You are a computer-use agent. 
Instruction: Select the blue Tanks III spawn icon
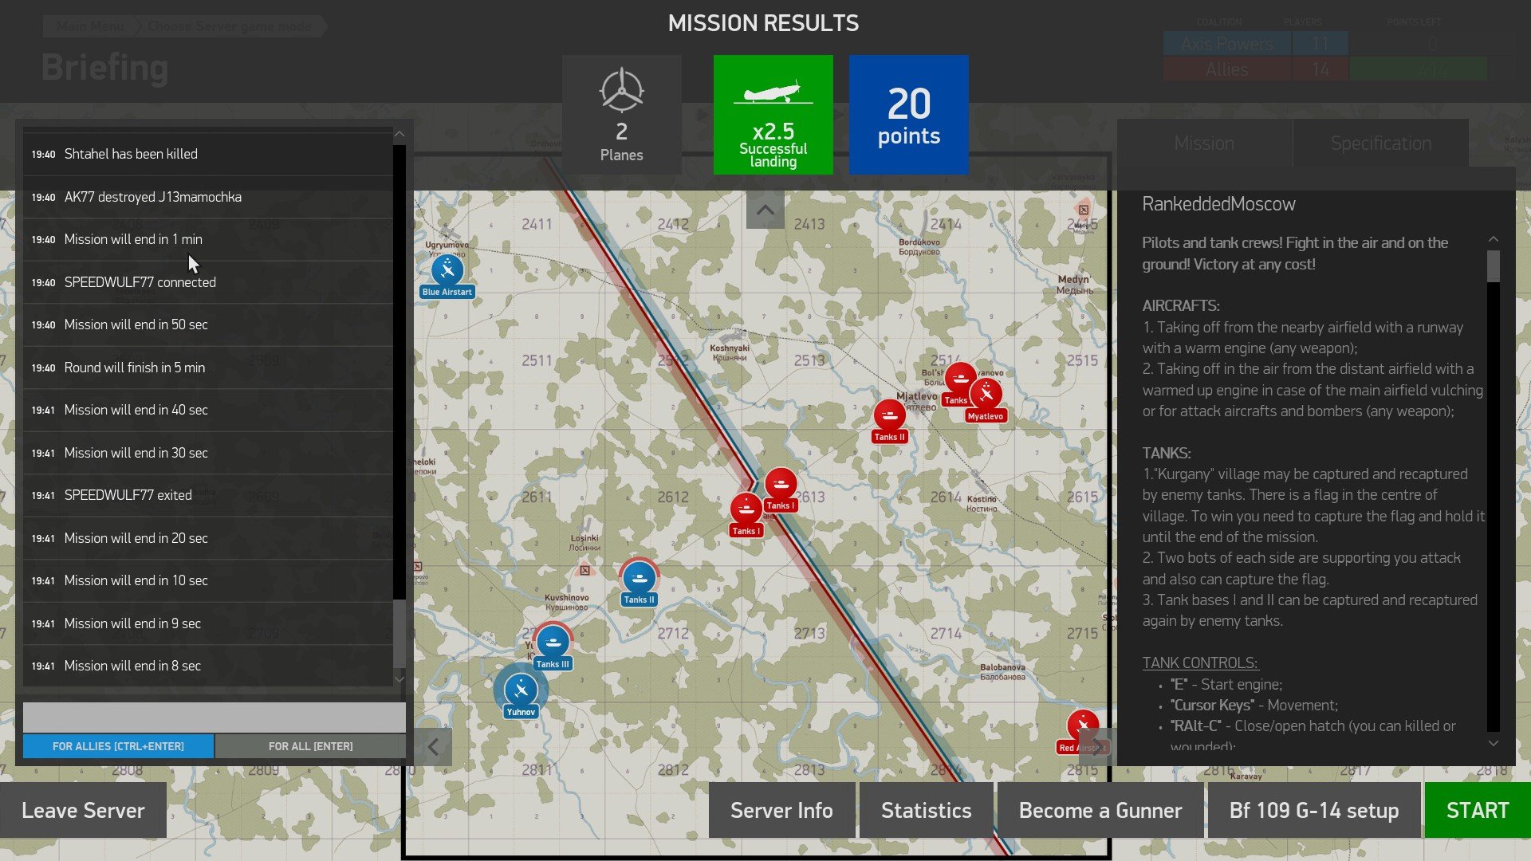[553, 642]
